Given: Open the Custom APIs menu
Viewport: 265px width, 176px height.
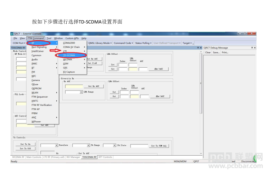Looking at the screenshot, I should pos(72,38).
